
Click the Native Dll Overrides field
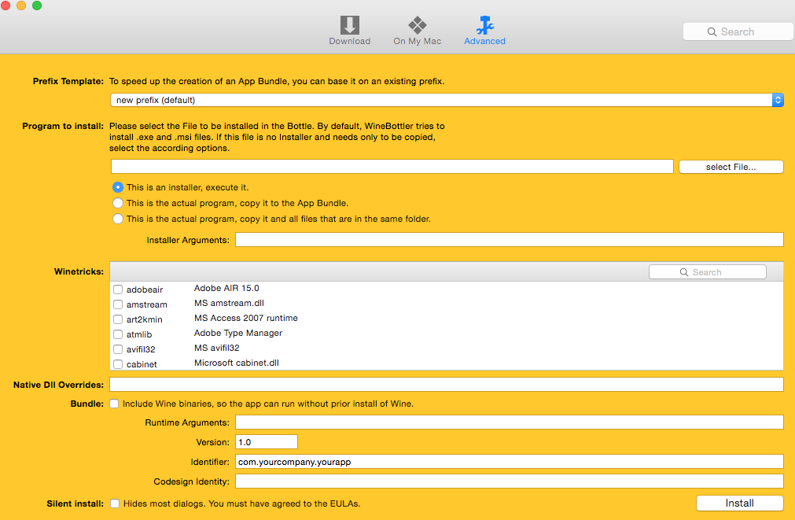click(446, 385)
